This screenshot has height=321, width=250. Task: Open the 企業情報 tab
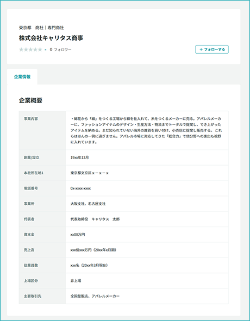coord(22,77)
